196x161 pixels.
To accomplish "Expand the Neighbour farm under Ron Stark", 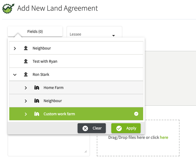I will pyautogui.click(x=26, y=101).
